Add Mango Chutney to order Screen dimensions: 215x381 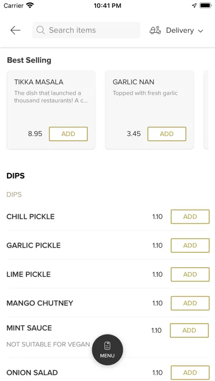coord(190,303)
